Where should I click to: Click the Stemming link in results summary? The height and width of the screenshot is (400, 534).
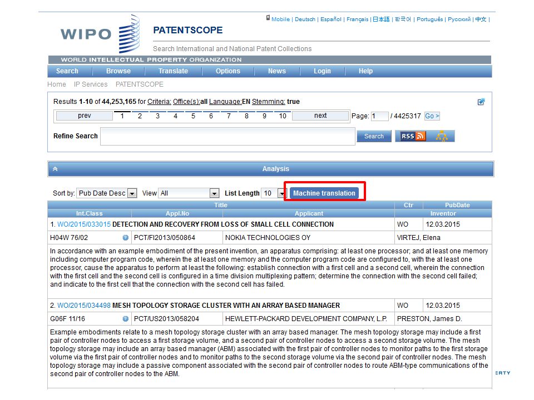pyautogui.click(x=268, y=102)
